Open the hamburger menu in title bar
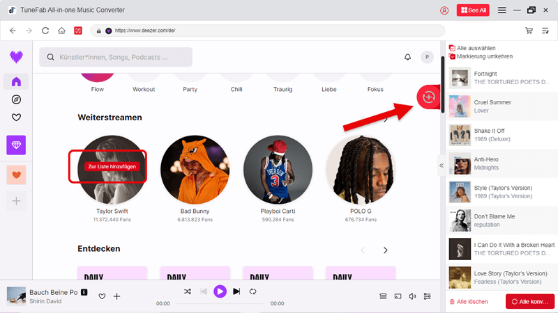The width and height of the screenshot is (558, 313). (502, 10)
